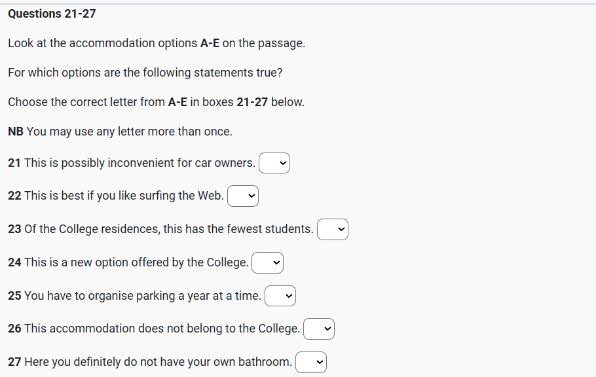This screenshot has height=377, width=596.
Task: Expand the question 22 answer dropdown
Action: (x=243, y=196)
